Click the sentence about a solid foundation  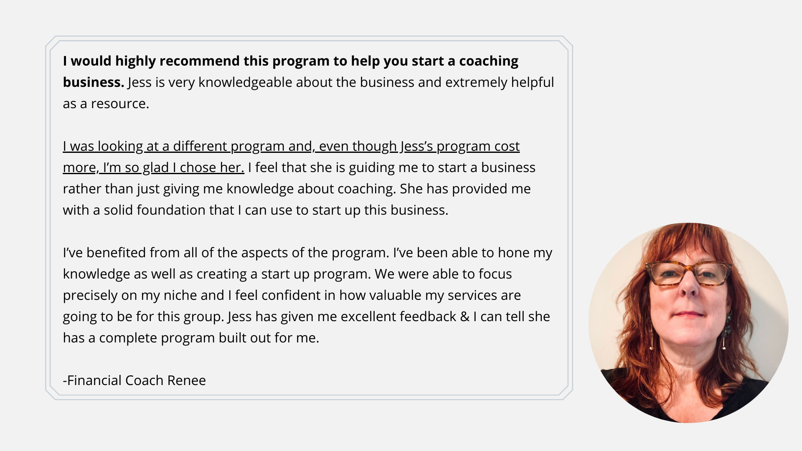pos(297,199)
